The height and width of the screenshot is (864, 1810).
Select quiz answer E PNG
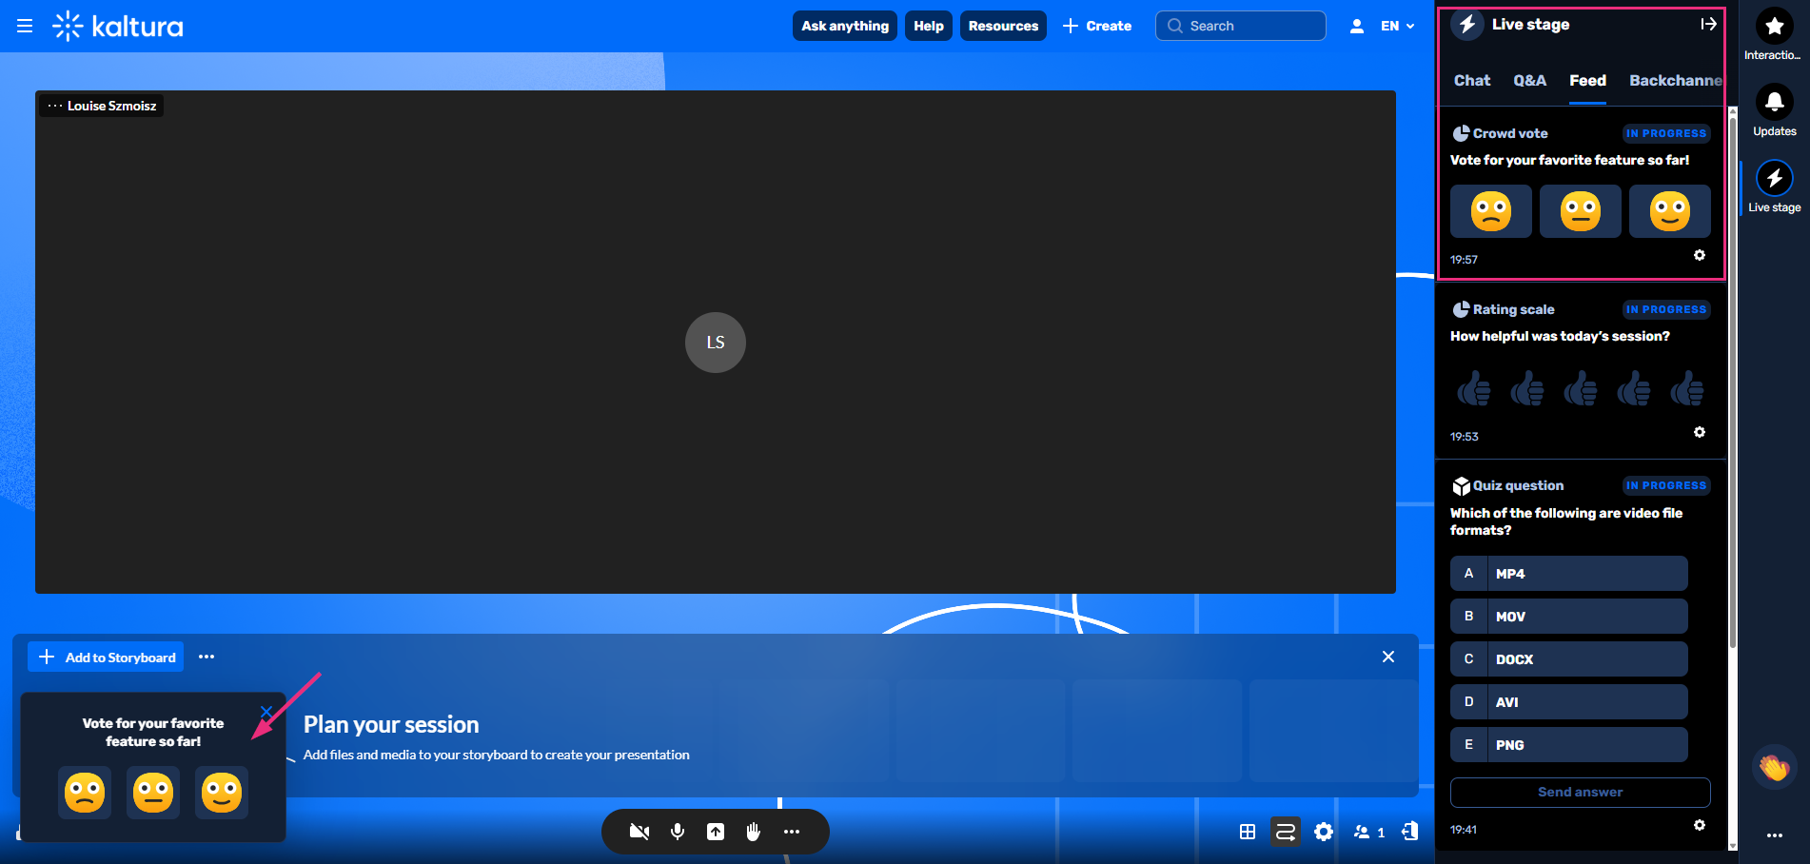point(1569,745)
